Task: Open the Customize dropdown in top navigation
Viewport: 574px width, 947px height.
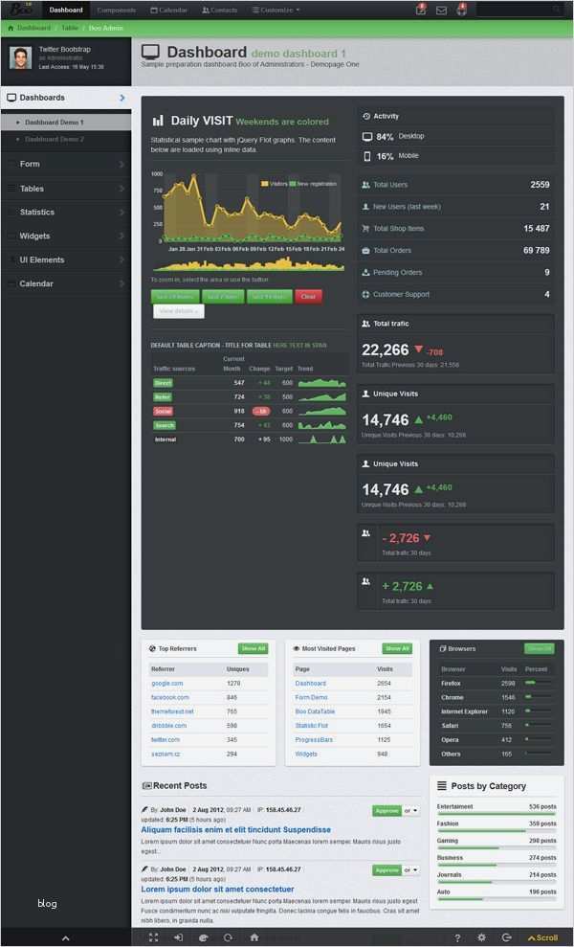Action: tap(276, 11)
